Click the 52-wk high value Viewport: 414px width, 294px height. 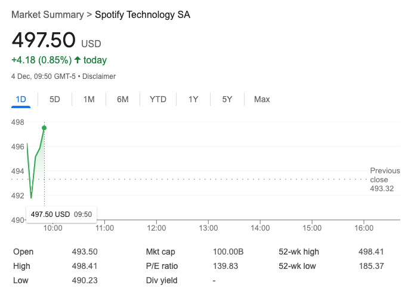click(371, 252)
